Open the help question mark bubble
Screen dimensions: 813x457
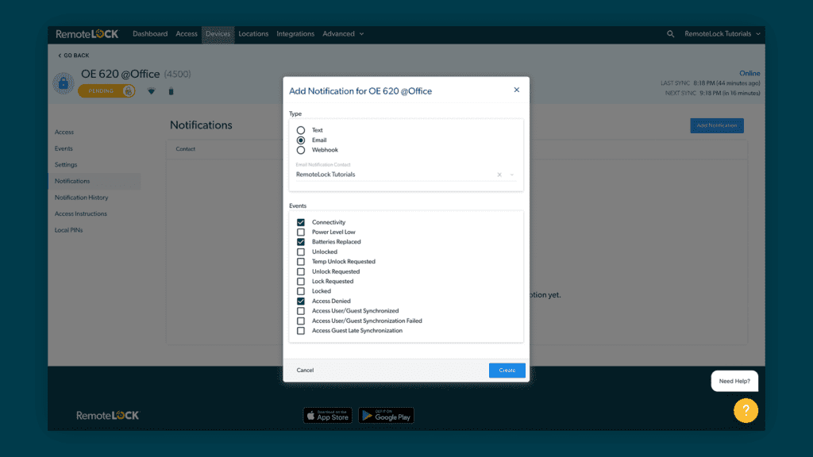tap(746, 410)
